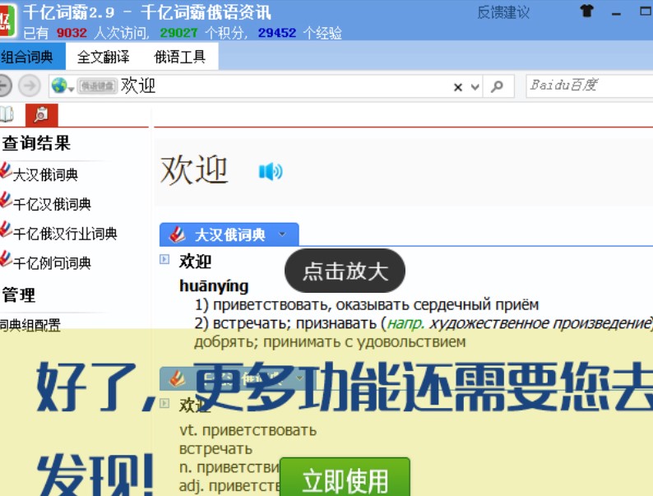The height and width of the screenshot is (496, 653).
Task: Click definition line 2) встречать; признавать
Action: (424, 323)
